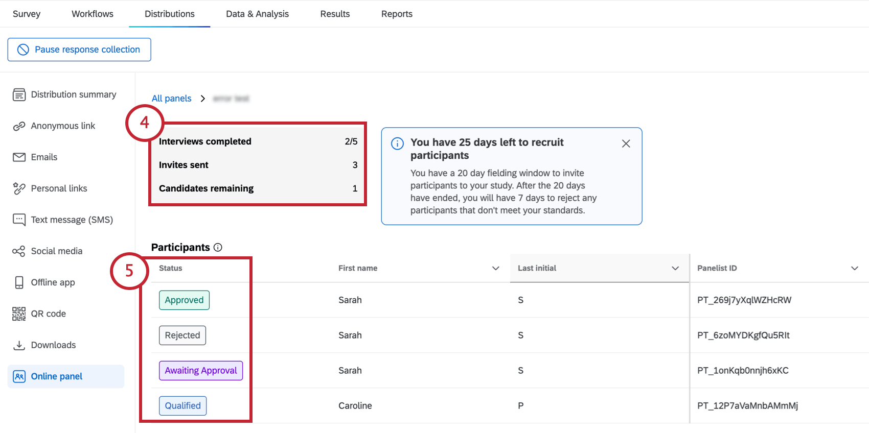
Task: Click the Participants info icon
Action: pos(218,248)
